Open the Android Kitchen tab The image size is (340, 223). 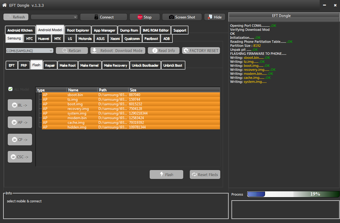(20, 30)
